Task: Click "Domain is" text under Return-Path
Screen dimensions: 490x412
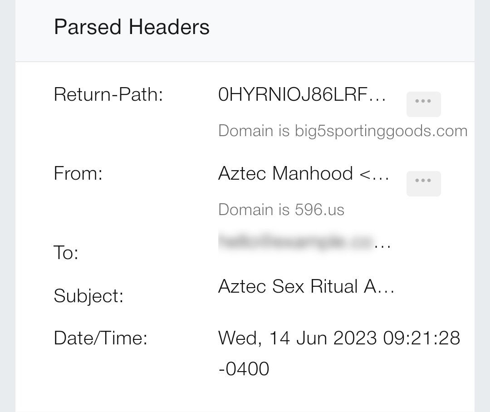Action: [x=254, y=131]
